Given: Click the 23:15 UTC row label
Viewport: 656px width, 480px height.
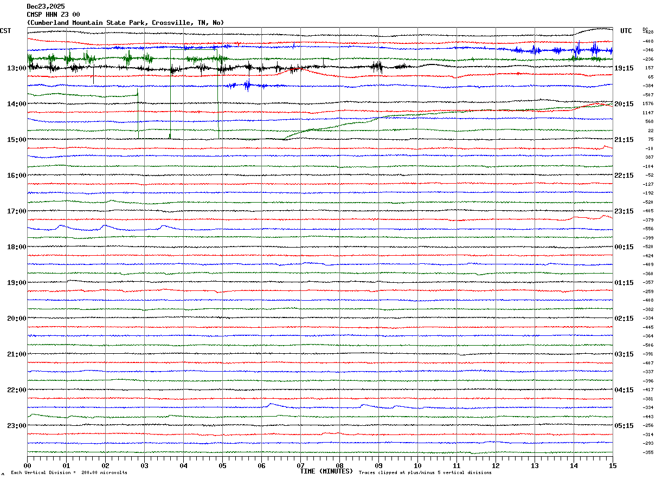Looking at the screenshot, I should (x=624, y=211).
